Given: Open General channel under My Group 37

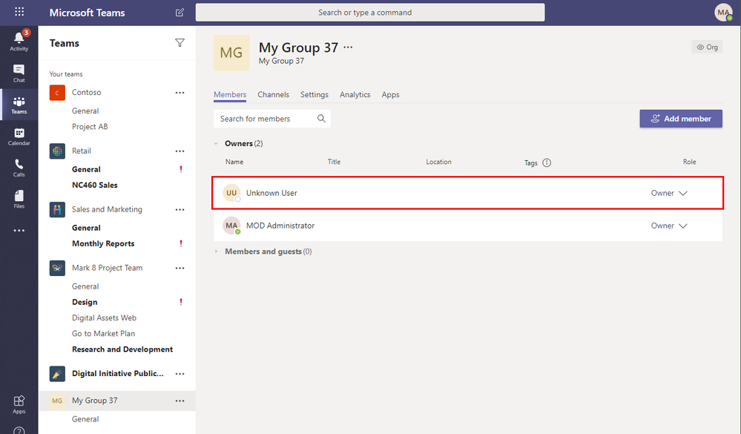Looking at the screenshot, I should click(85, 419).
